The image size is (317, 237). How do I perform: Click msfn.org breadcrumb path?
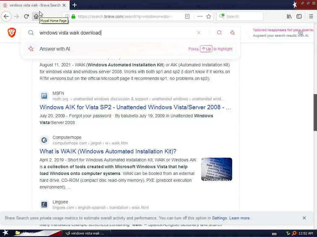pos(138,99)
